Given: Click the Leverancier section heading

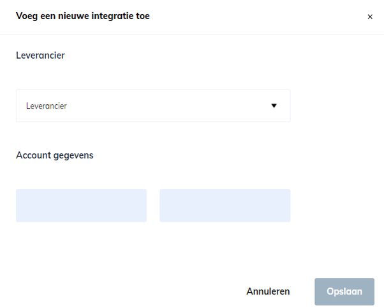Looking at the screenshot, I should (x=40, y=56).
